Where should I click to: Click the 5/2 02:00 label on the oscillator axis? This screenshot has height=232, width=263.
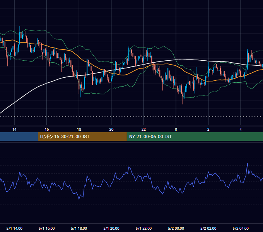[208, 228]
